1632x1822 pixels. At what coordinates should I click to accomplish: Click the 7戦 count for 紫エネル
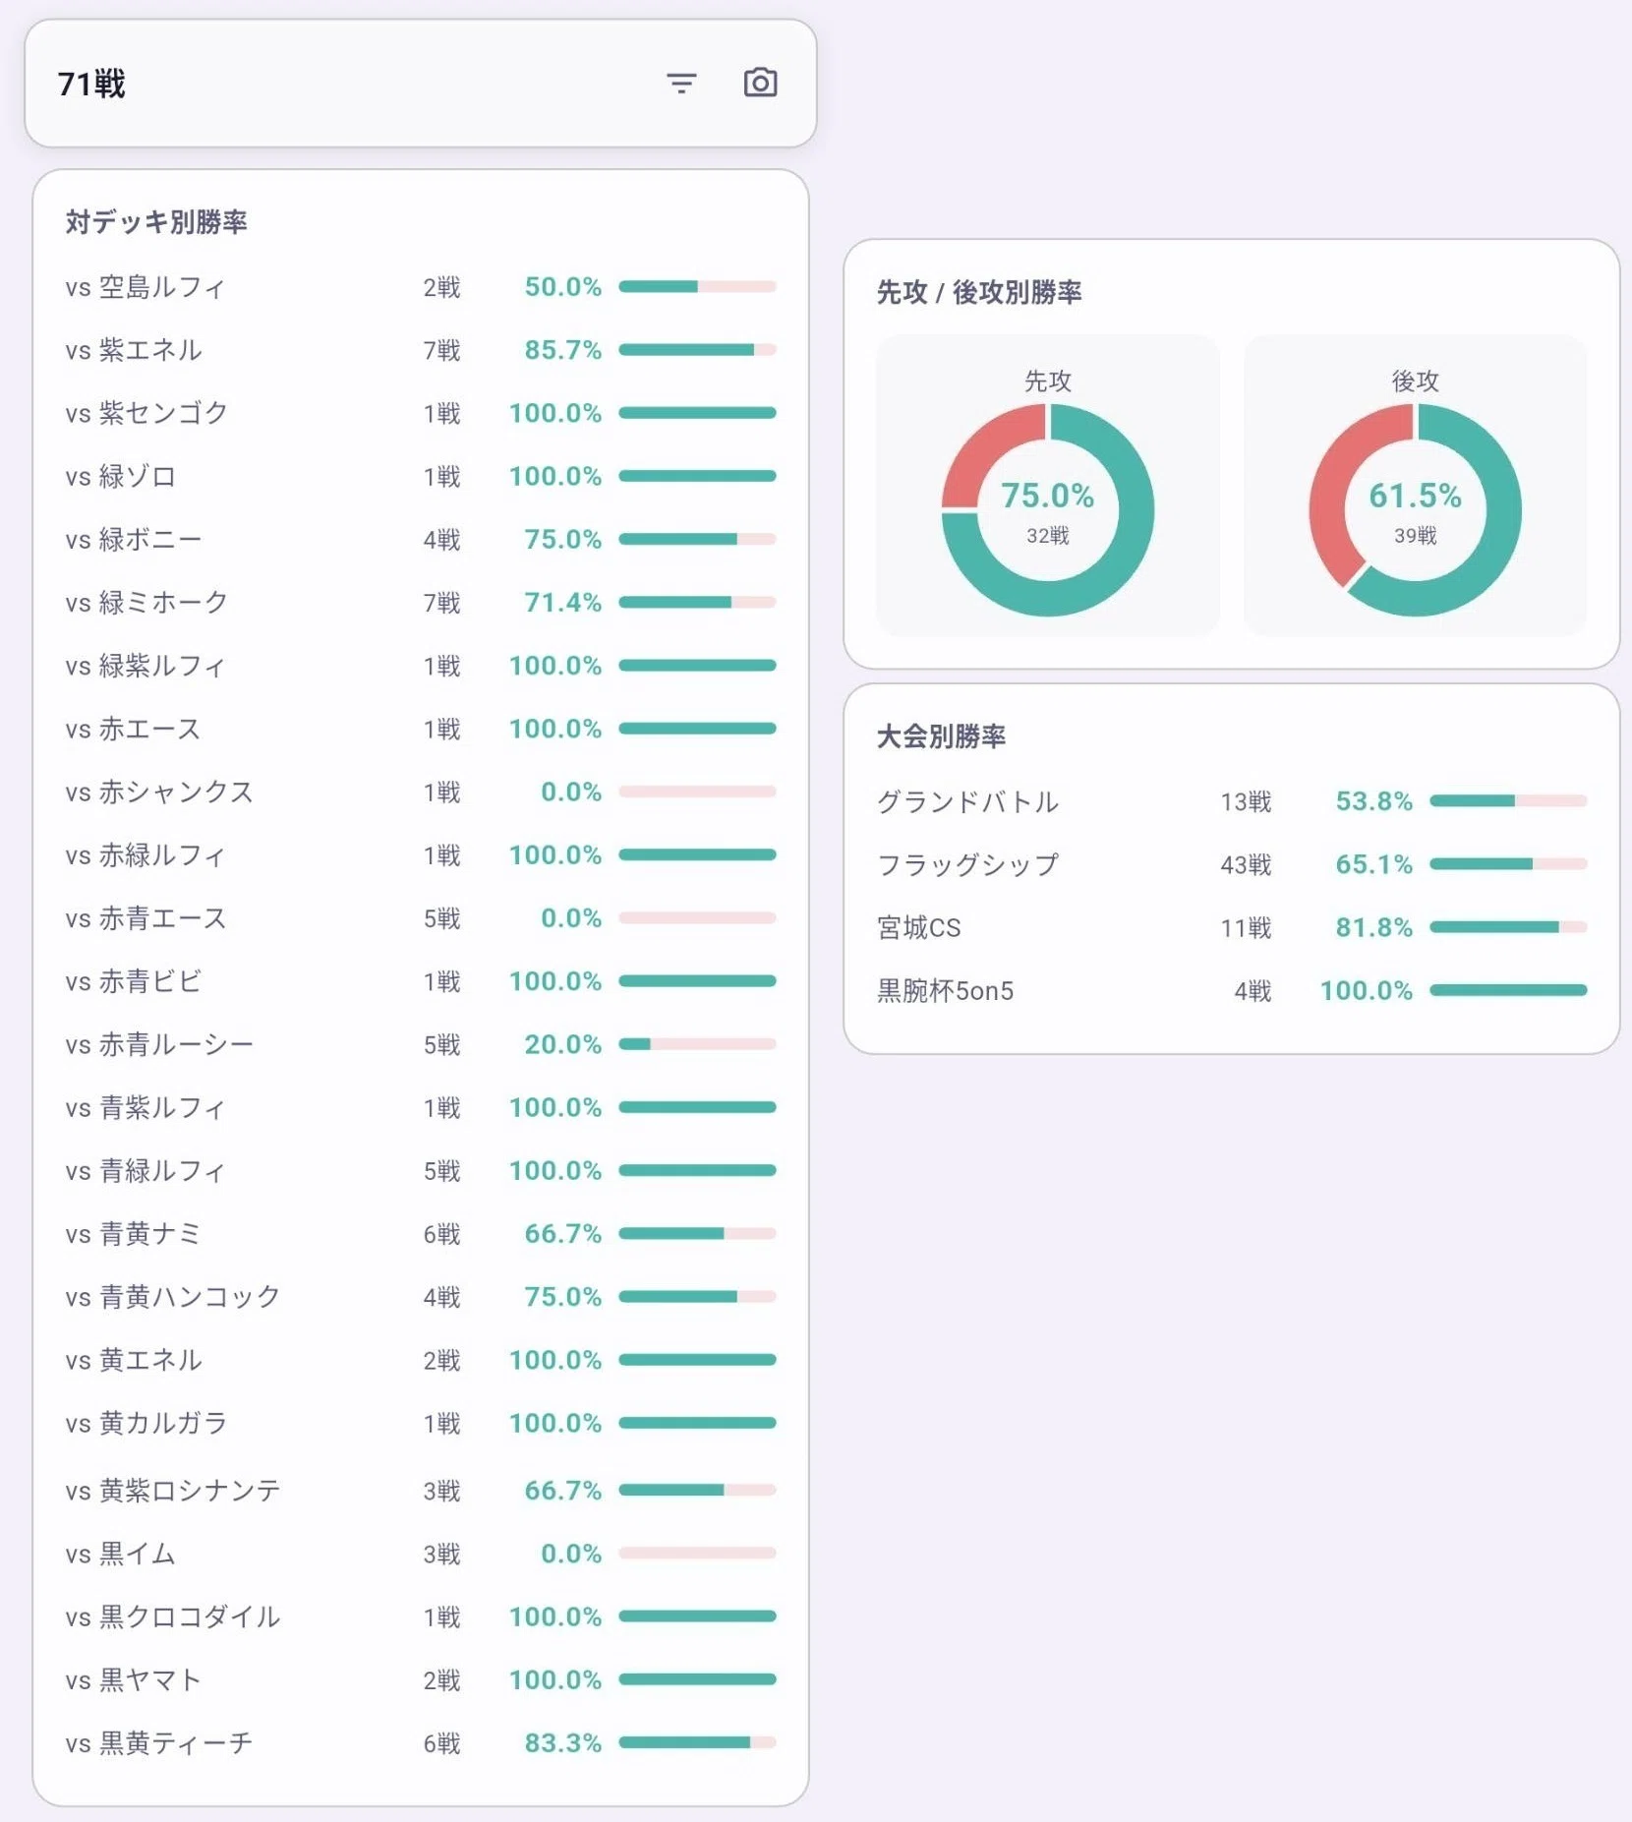point(441,350)
